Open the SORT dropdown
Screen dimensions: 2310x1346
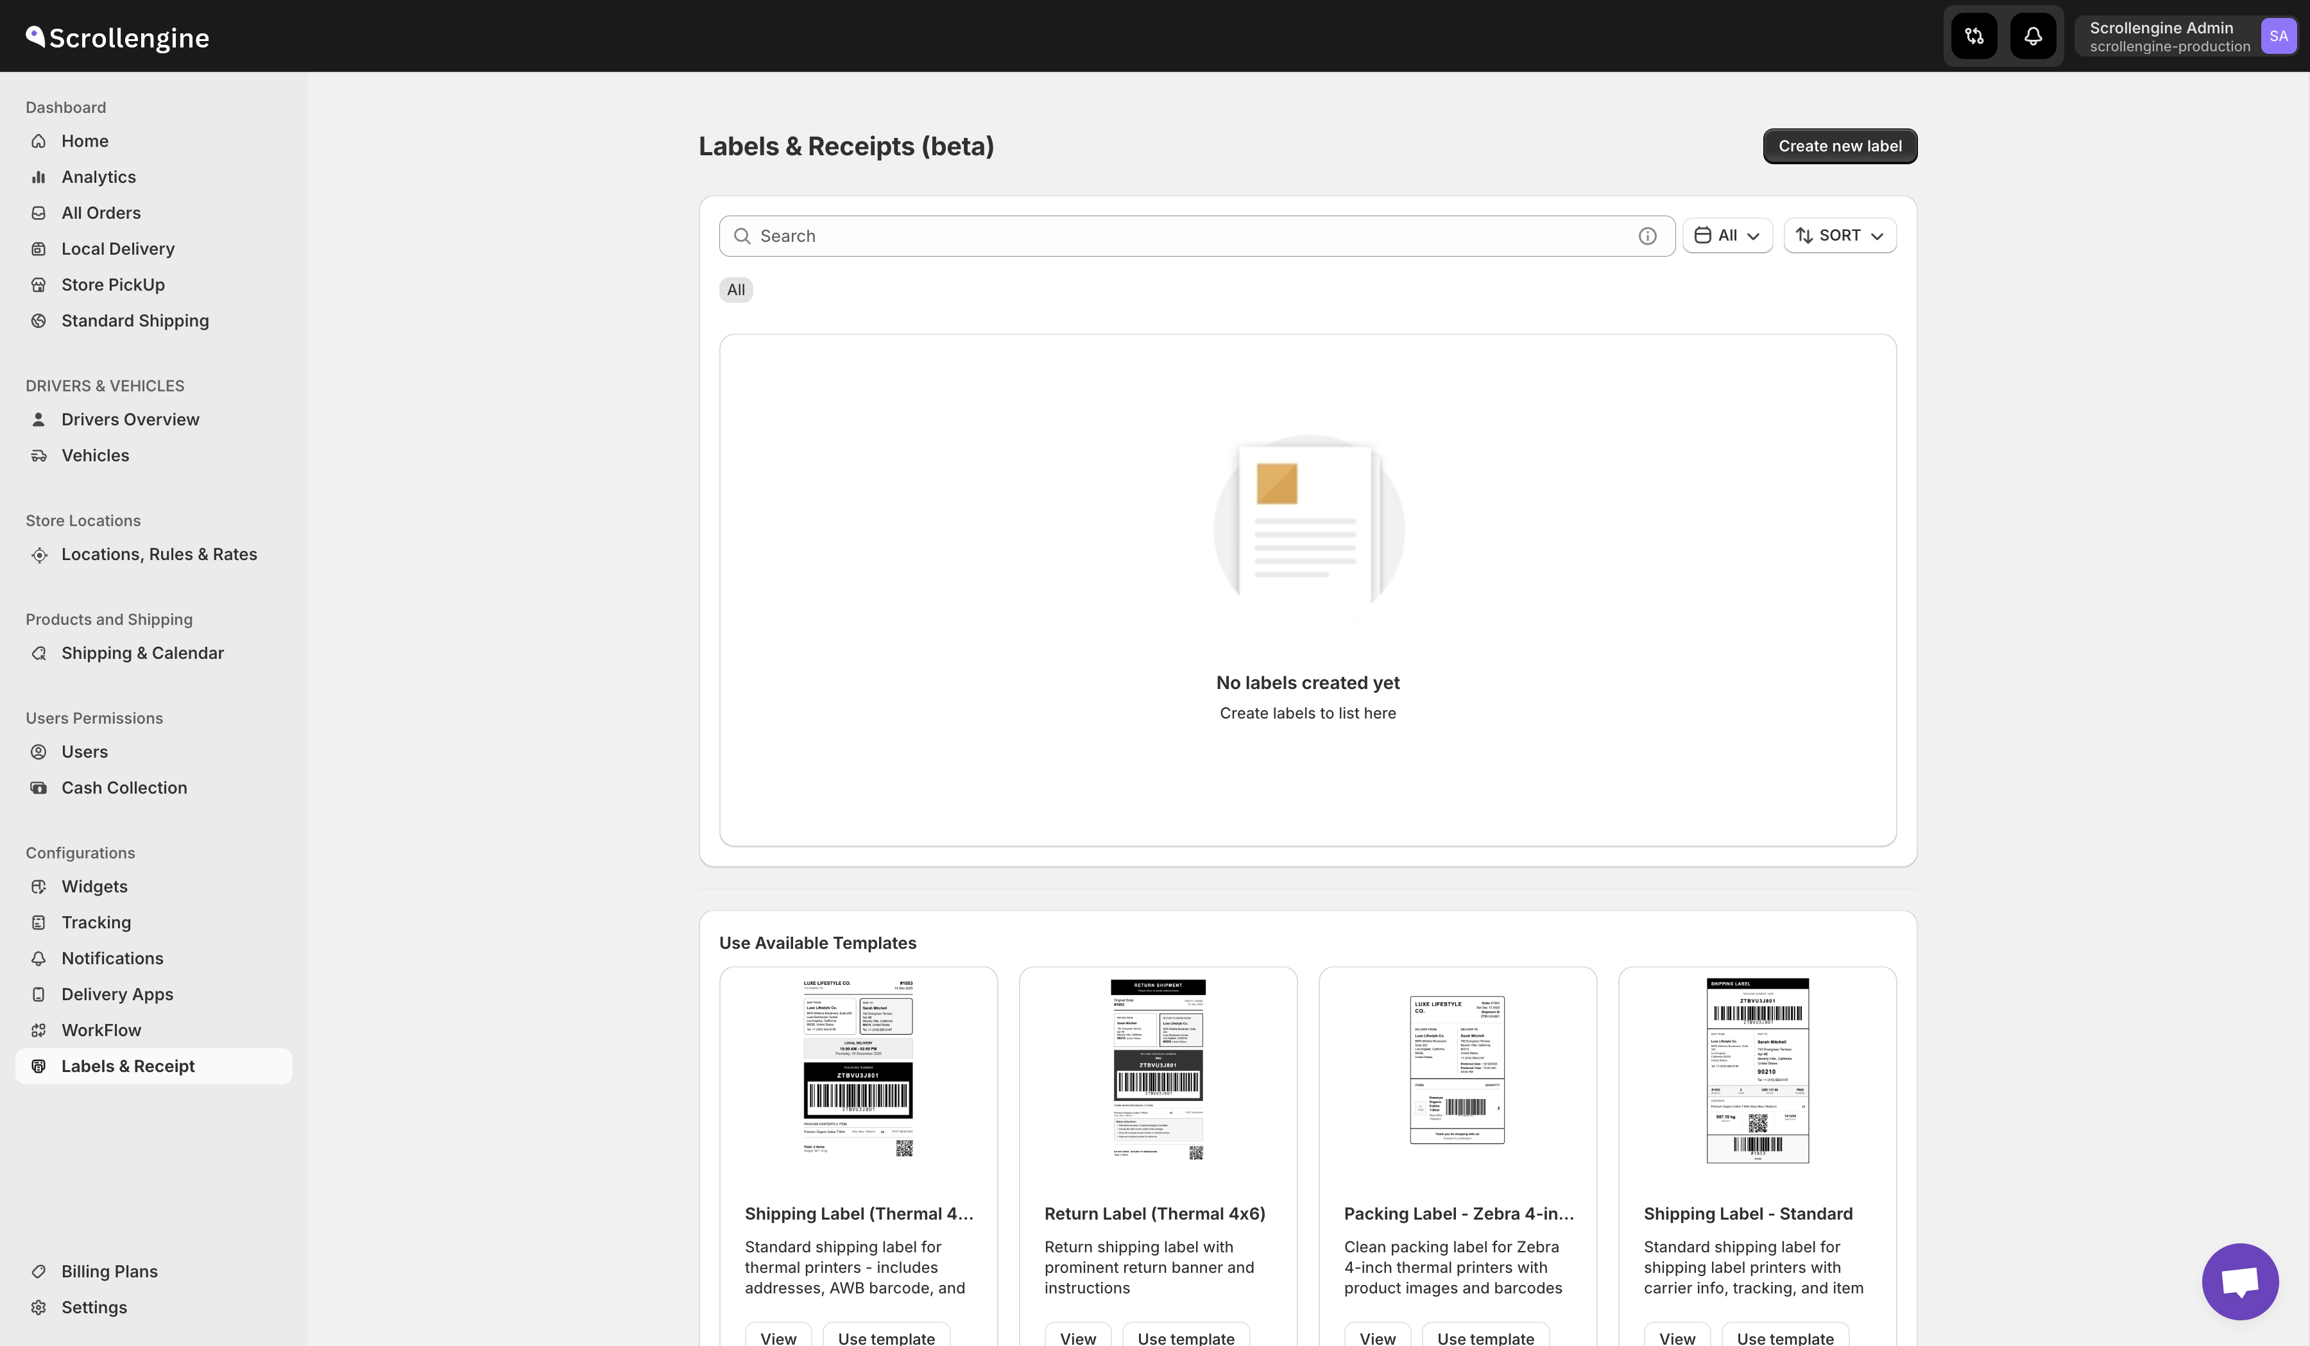coord(1839,235)
